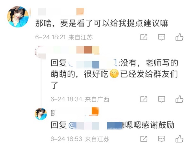Open blurred mention after 回复@ in last reply
191x145 pixels.
point(95,125)
